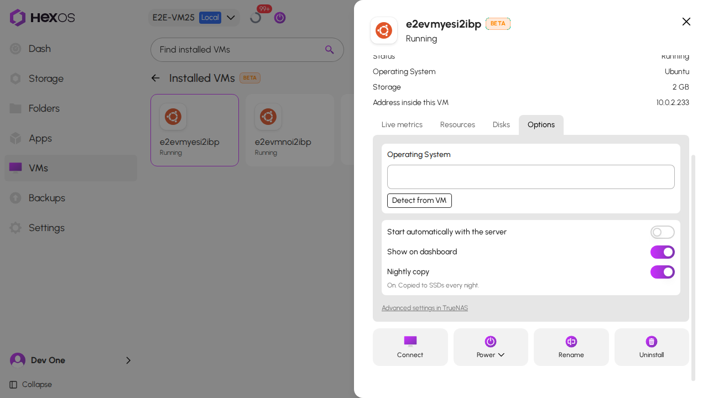The image size is (708, 398).
Task: Rename the virtual machine
Action: coord(571,347)
